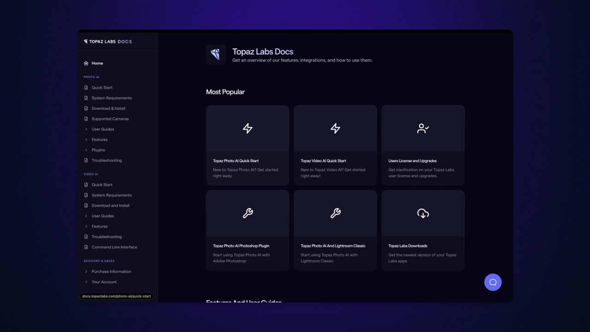Open the chat support bubble
This screenshot has width=590, height=332.
coord(493,282)
